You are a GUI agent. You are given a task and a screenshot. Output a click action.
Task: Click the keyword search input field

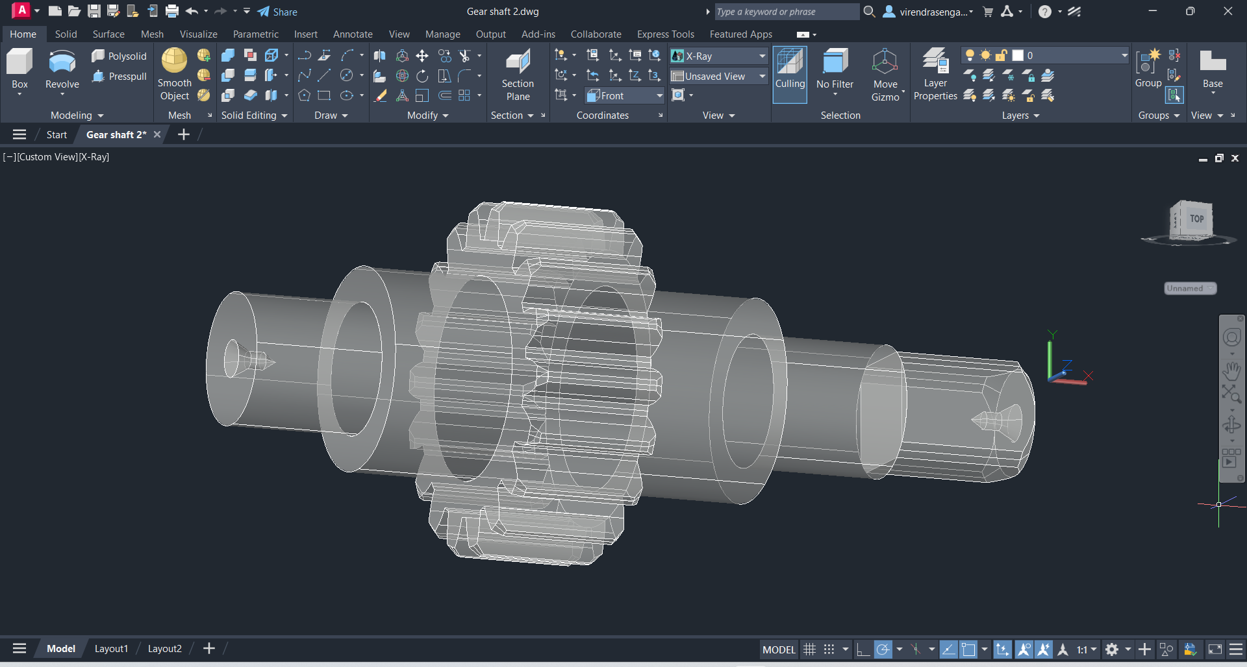[x=787, y=12]
